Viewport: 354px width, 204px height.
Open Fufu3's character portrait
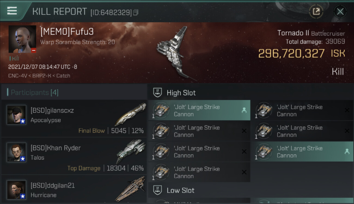(x=22, y=39)
